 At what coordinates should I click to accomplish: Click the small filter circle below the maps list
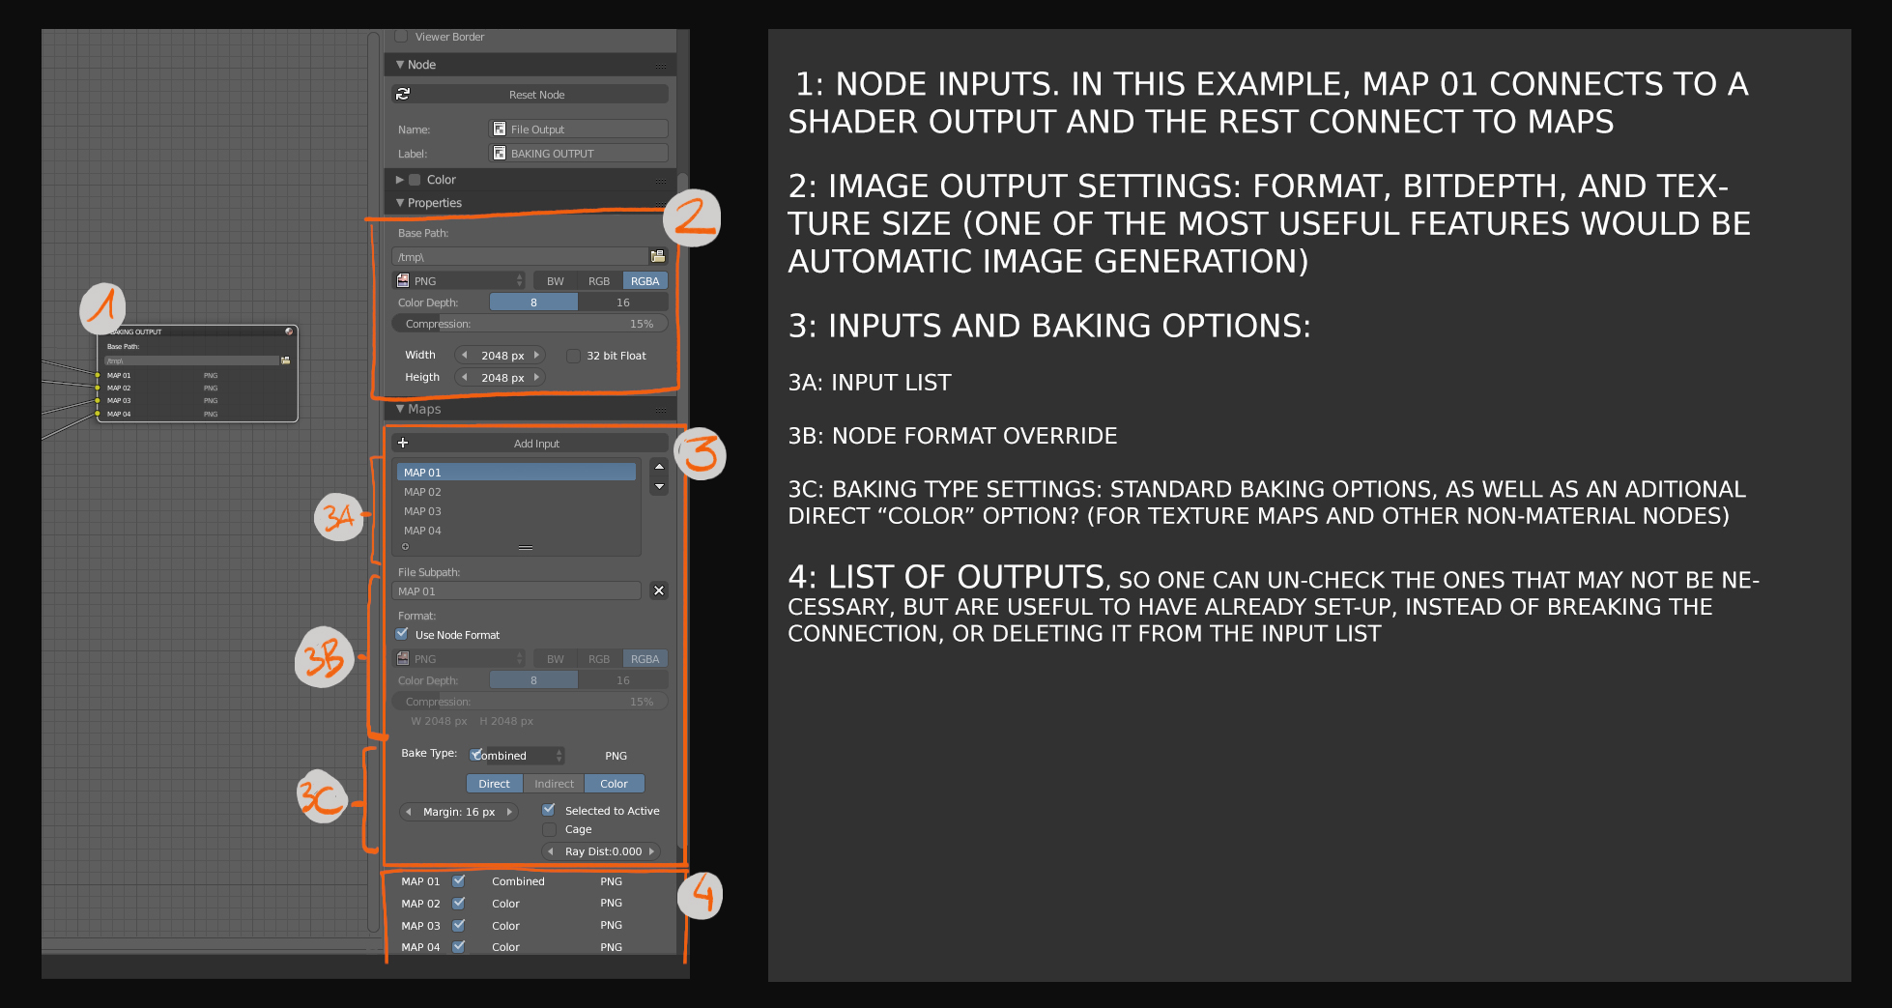pos(405,547)
